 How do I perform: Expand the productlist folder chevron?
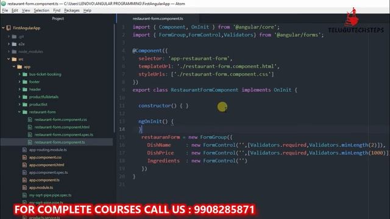19,104
